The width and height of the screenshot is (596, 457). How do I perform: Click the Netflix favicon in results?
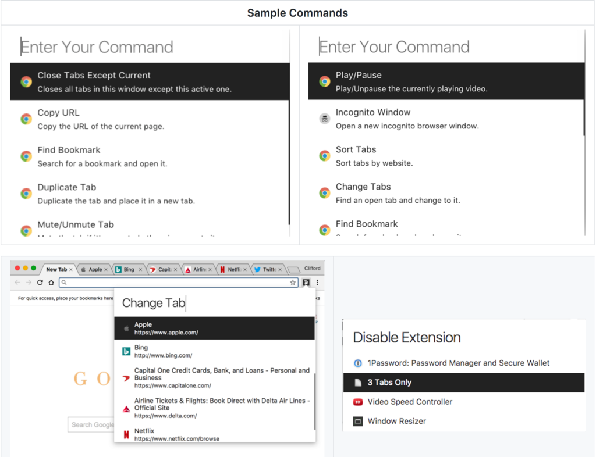coord(126,434)
